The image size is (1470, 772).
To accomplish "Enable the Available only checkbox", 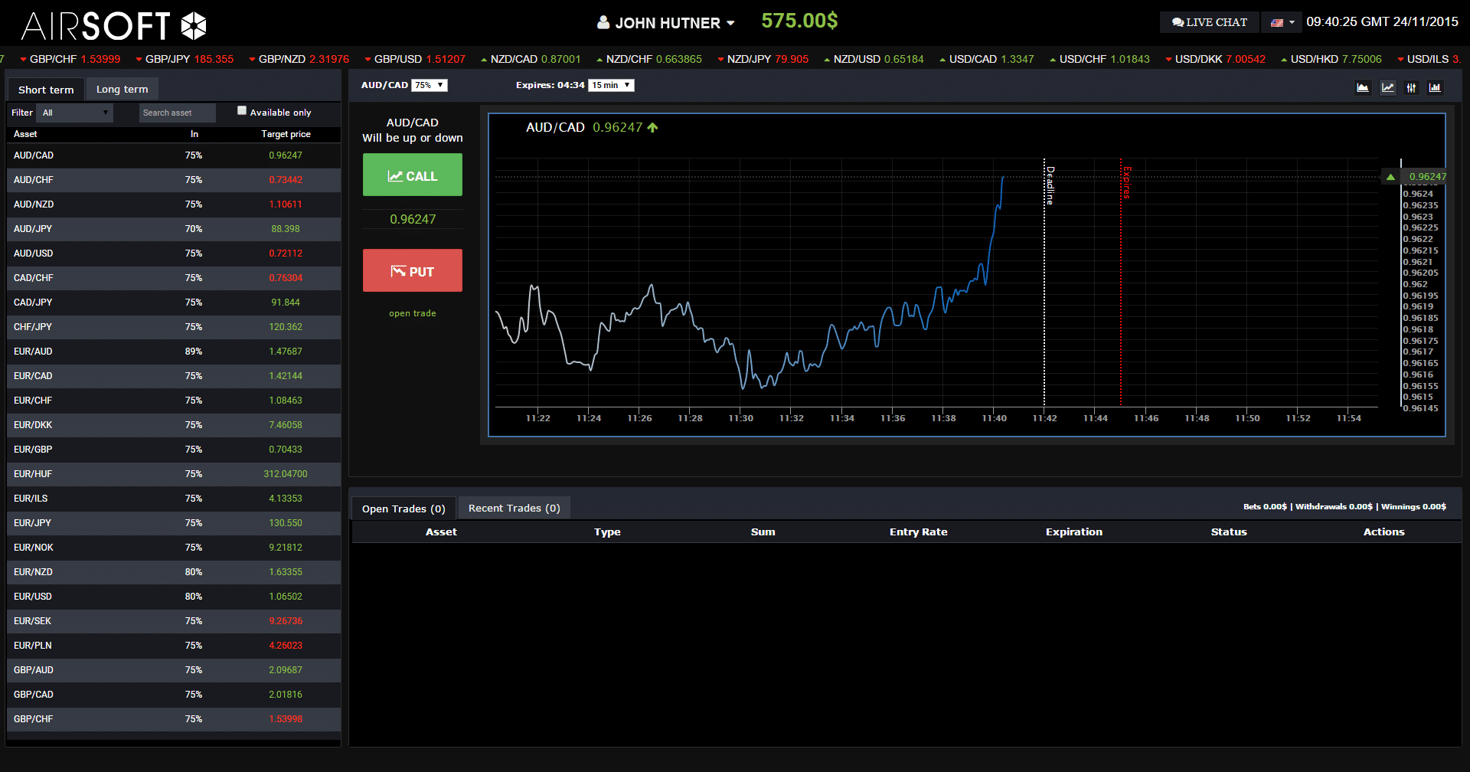I will pos(242,111).
